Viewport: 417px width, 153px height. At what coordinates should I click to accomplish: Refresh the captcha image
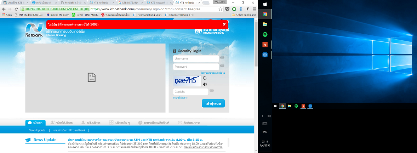point(205,78)
